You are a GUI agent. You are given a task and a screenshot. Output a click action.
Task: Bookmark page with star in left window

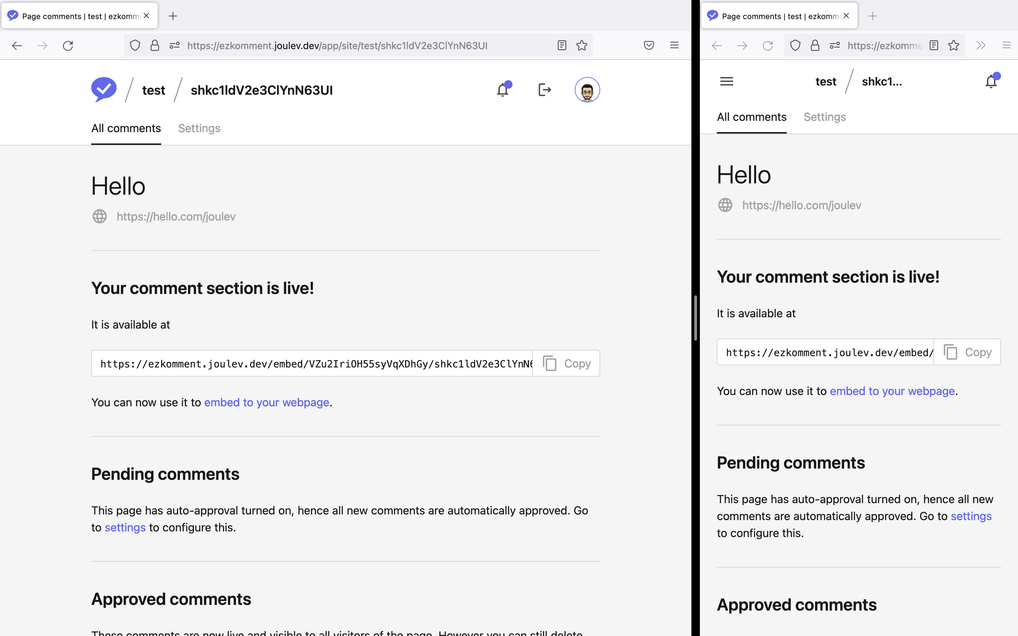click(x=582, y=46)
